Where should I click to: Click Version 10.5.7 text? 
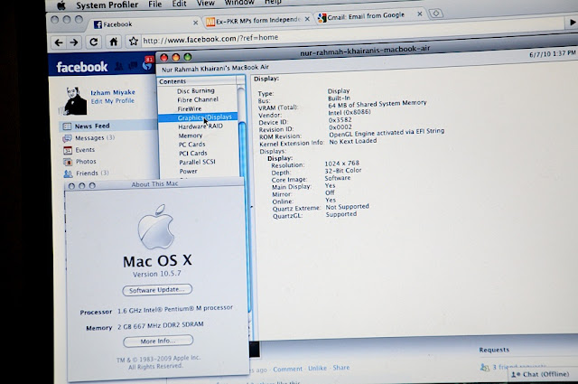coord(156,274)
